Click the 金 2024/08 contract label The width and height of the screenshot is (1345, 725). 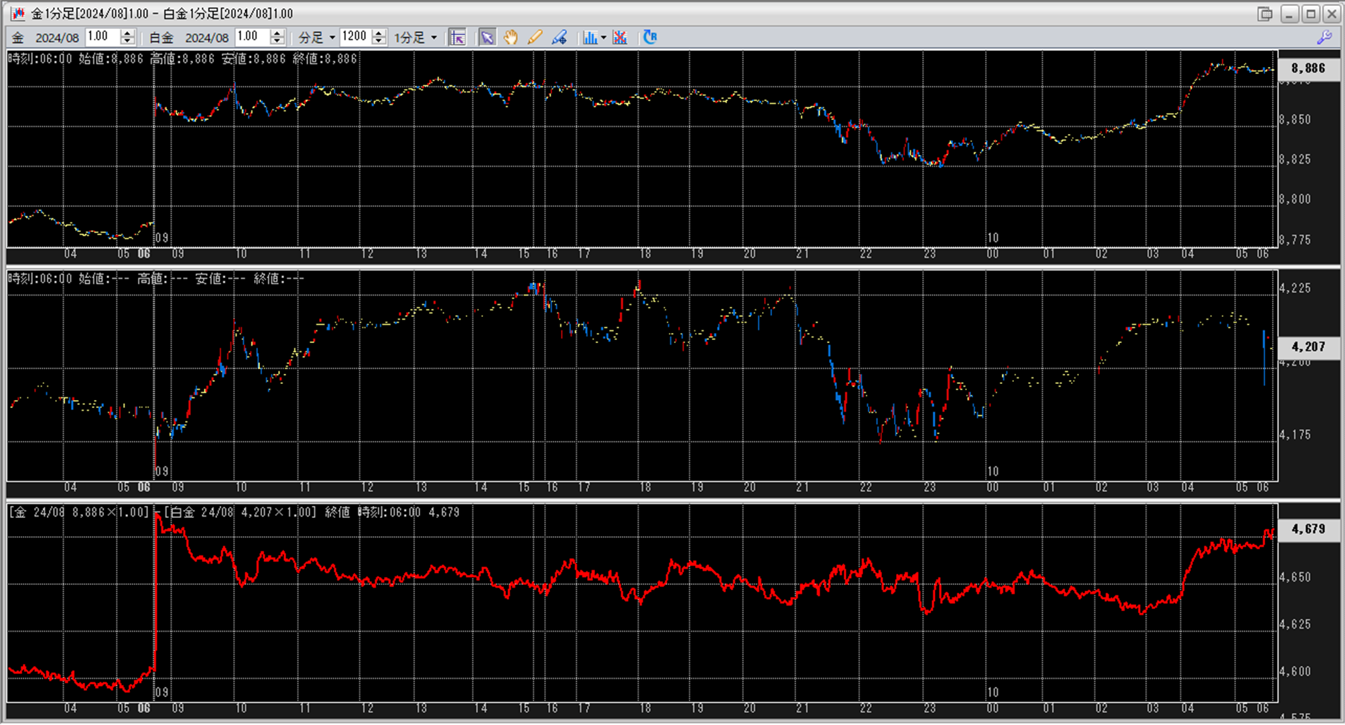(x=46, y=38)
